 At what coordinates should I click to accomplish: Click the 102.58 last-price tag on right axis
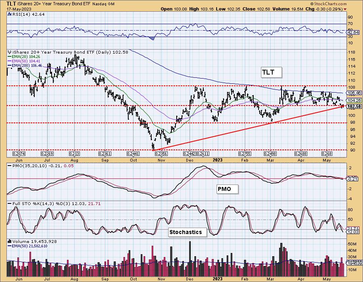(355, 106)
